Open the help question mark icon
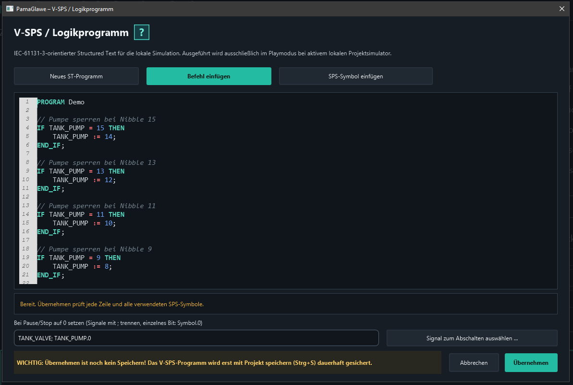This screenshot has width=573, height=385. click(x=141, y=32)
